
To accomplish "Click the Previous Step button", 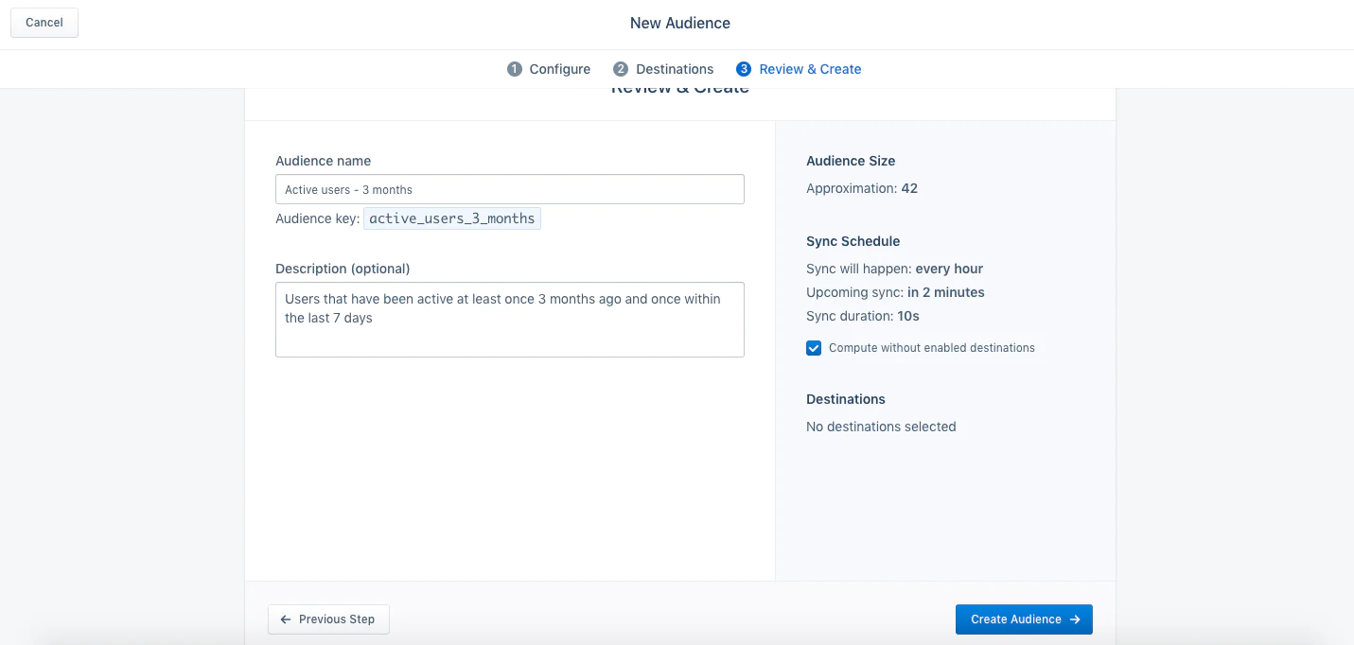I will [x=328, y=619].
